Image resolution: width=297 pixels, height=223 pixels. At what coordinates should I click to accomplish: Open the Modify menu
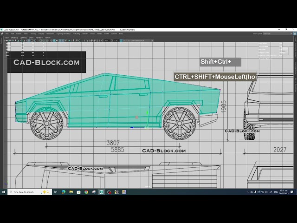(33, 33)
